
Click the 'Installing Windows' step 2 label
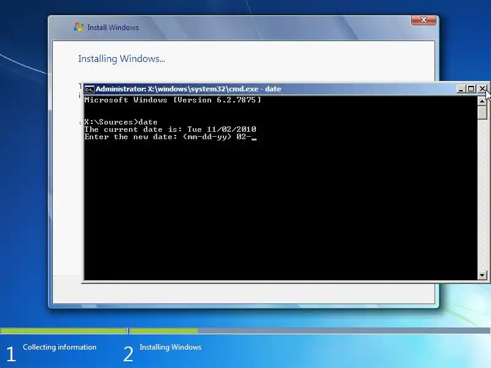click(x=171, y=347)
